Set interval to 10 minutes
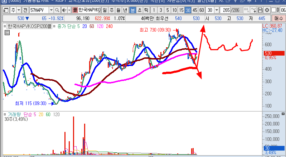This screenshot has height=157, width=286. (174, 10)
